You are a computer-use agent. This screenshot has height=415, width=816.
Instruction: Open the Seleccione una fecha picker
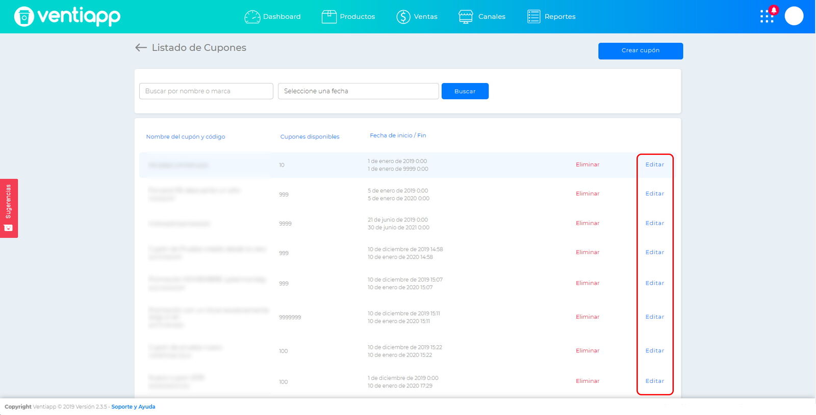tap(359, 91)
